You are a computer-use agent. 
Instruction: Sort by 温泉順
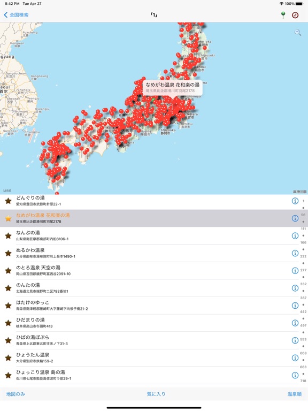click(x=295, y=394)
